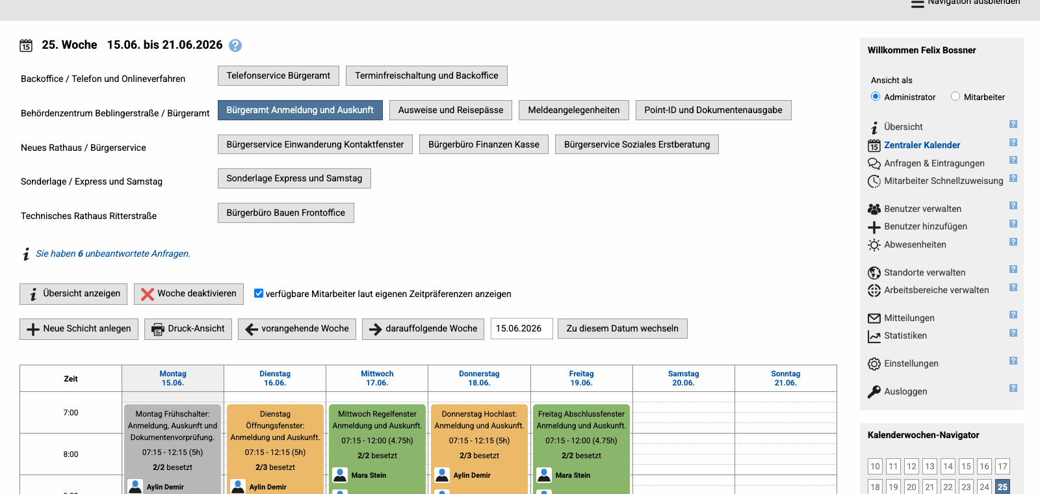
Task: Click Woche deaktivieren button
Action: [x=188, y=294]
